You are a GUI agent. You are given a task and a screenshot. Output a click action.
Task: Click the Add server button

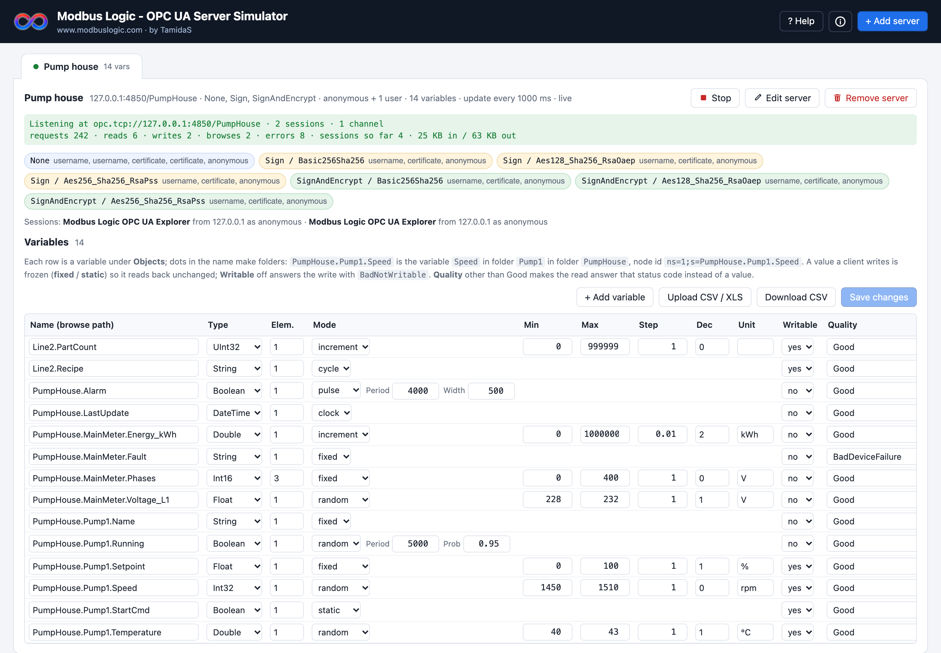tap(892, 21)
